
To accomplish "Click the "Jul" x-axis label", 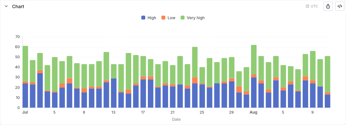I will click(25, 112).
